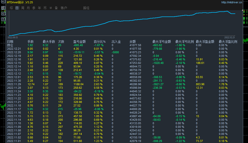Click the minus collapse button beside the title
Image resolution: width=248 pixels, height=143 pixels.
(x=3, y=2)
